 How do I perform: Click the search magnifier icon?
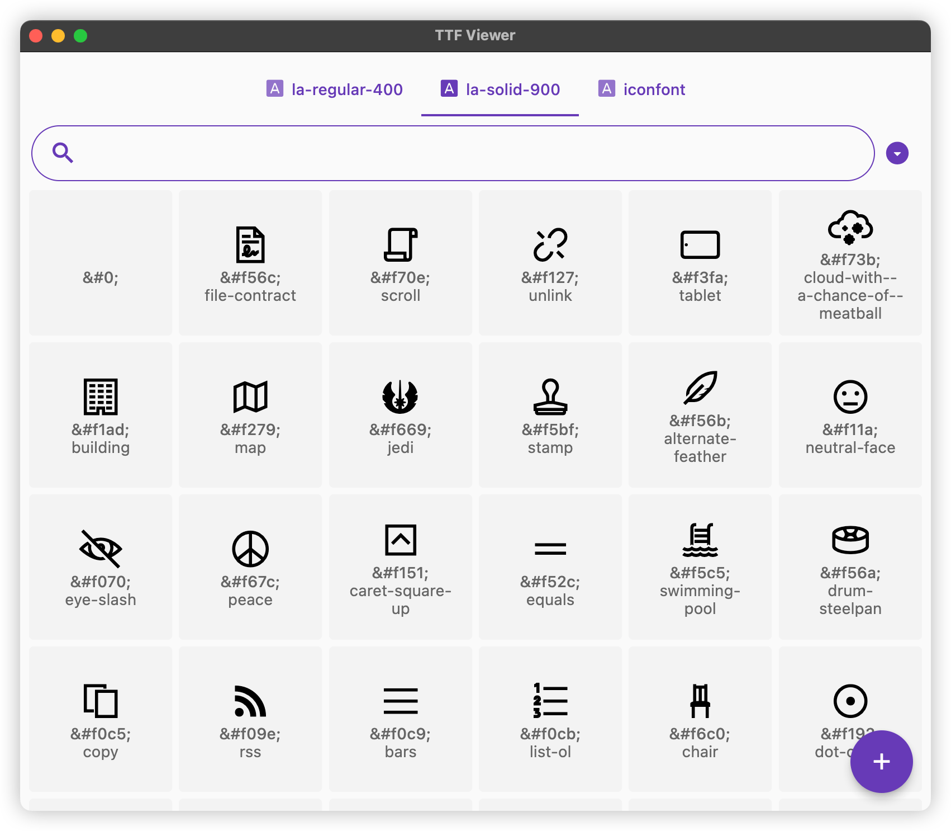pos(63,153)
